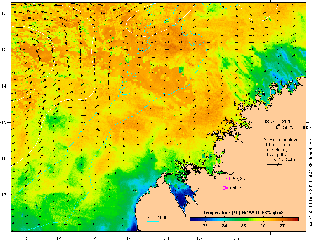This screenshot has width=313, height=242.
Task: Click the 'drifter' legend label
Action: pos(235,188)
